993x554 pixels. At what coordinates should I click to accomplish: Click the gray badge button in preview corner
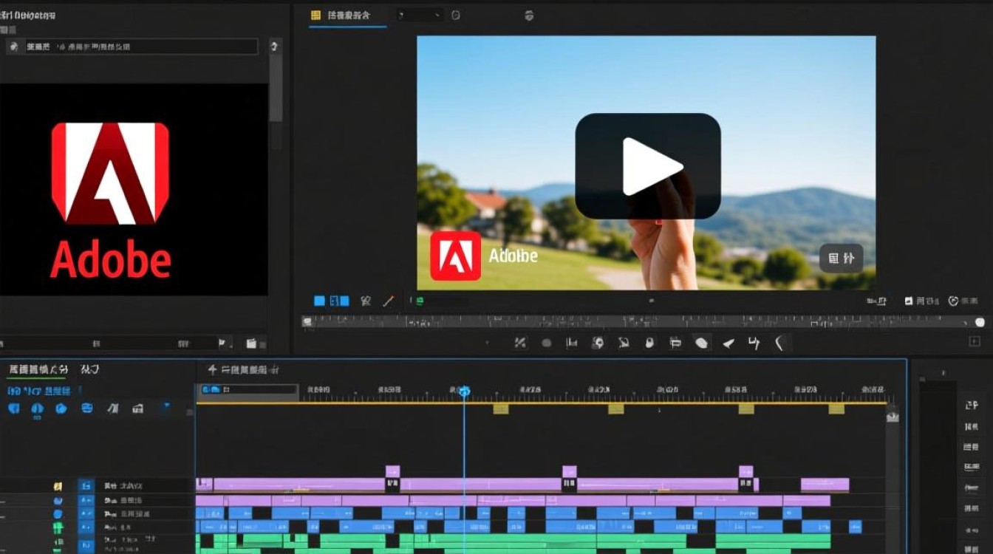click(x=842, y=259)
